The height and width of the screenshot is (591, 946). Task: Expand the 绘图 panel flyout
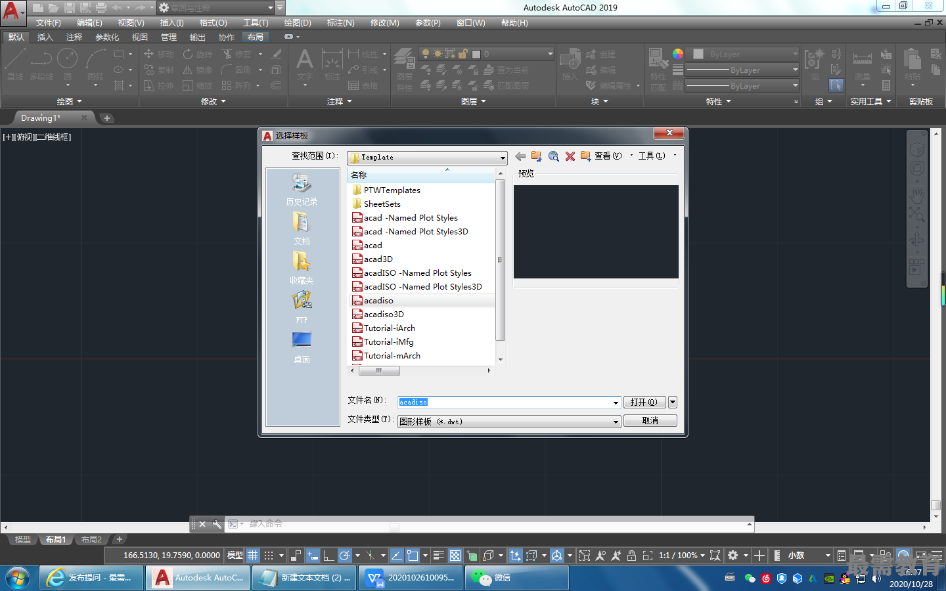pos(69,101)
